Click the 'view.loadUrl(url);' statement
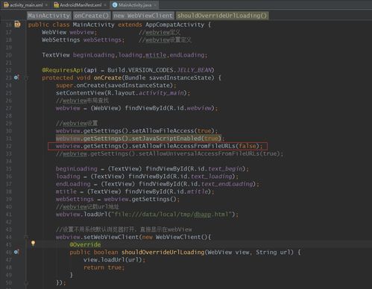 (x=114, y=260)
